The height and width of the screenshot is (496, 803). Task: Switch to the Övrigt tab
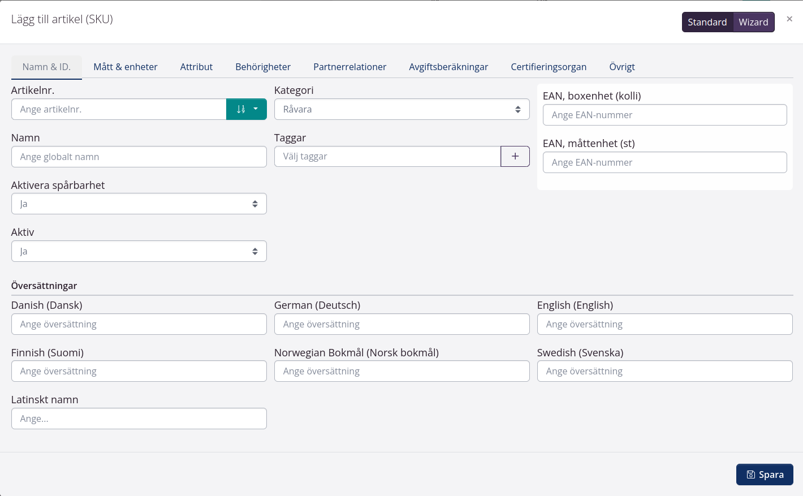[x=622, y=67]
